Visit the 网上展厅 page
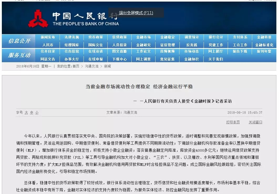 [x=216, y=51]
